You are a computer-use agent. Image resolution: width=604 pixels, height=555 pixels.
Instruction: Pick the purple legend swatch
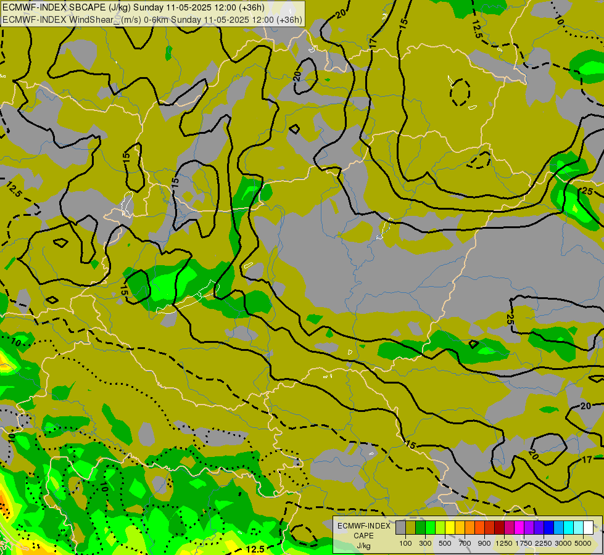(529, 528)
